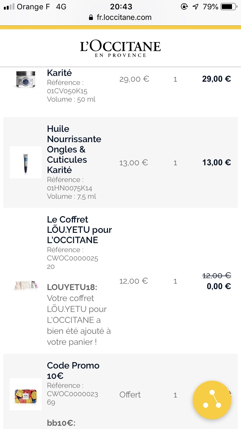Tap the location arrow status icon
This screenshot has width=241, height=429.
coord(195,7)
